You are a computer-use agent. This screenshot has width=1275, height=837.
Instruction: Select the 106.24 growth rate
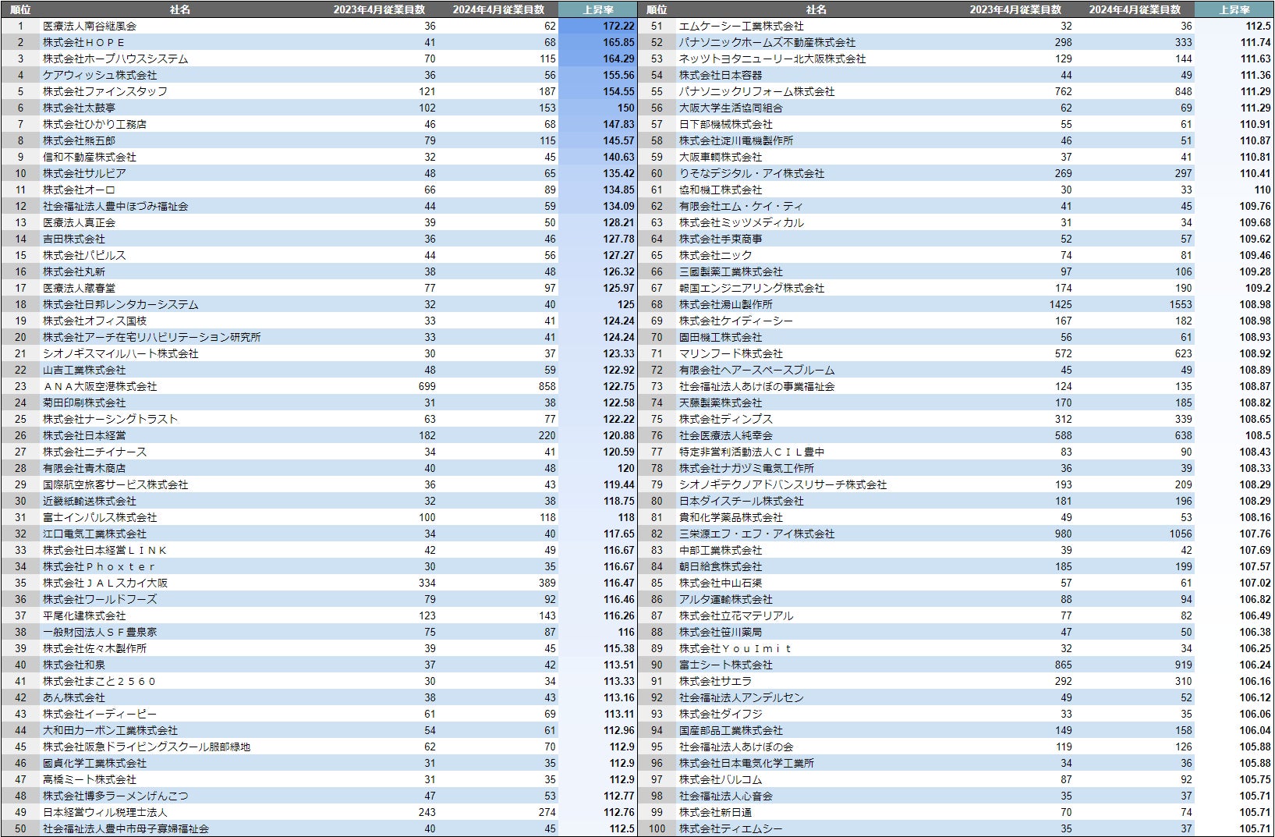pyautogui.click(x=1256, y=665)
